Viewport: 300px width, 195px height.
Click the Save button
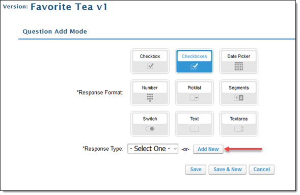tap(196, 170)
